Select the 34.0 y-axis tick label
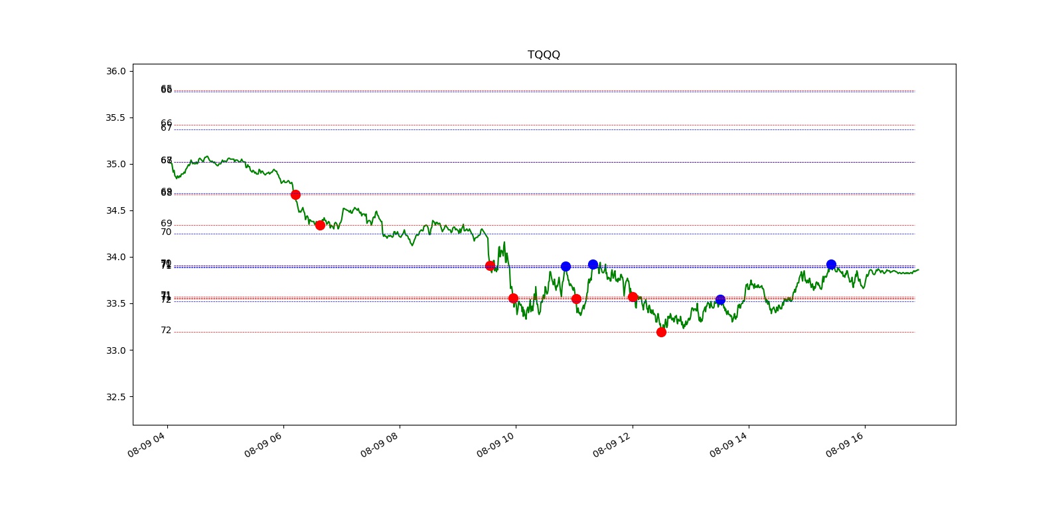1062x531 pixels. [115, 257]
